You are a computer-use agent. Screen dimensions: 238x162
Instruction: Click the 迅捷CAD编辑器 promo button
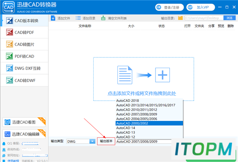(x=24, y=134)
